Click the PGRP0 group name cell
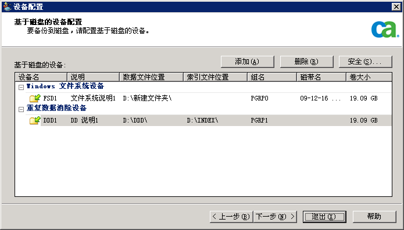The height and width of the screenshot is (230, 404). tap(259, 98)
